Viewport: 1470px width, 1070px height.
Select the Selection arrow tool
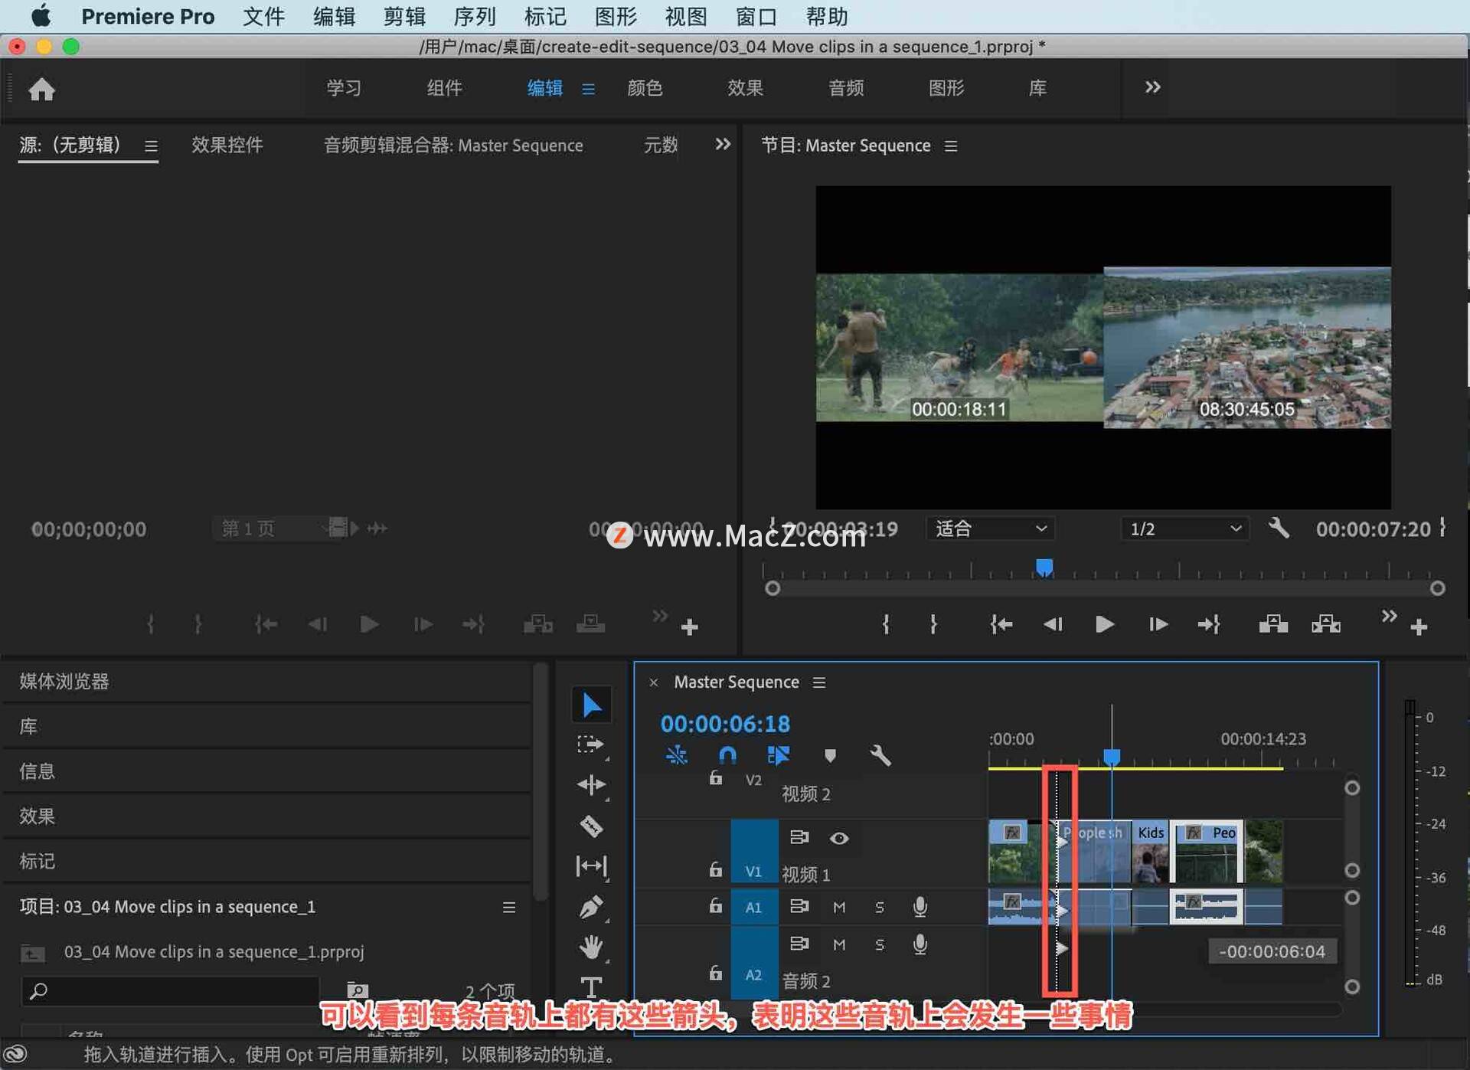click(591, 704)
